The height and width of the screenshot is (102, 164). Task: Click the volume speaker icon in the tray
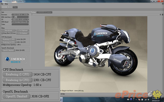tap(149, 100)
